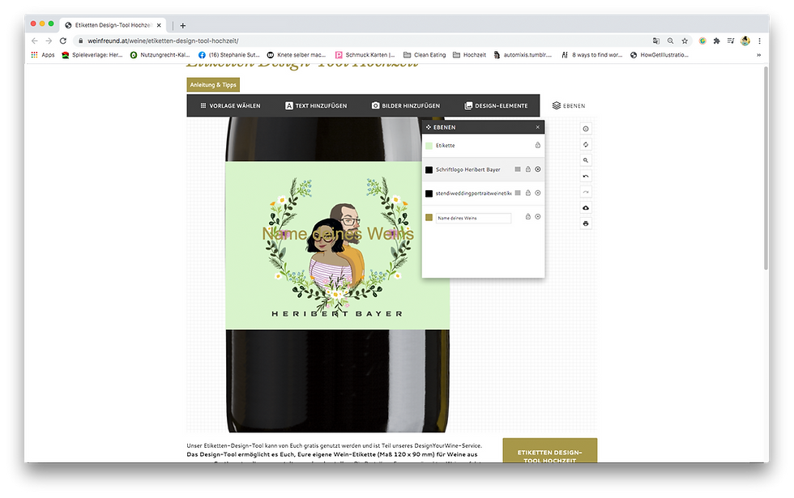Open the Hochzeit bookmark folder
The width and height of the screenshot is (794, 498).
click(x=469, y=55)
